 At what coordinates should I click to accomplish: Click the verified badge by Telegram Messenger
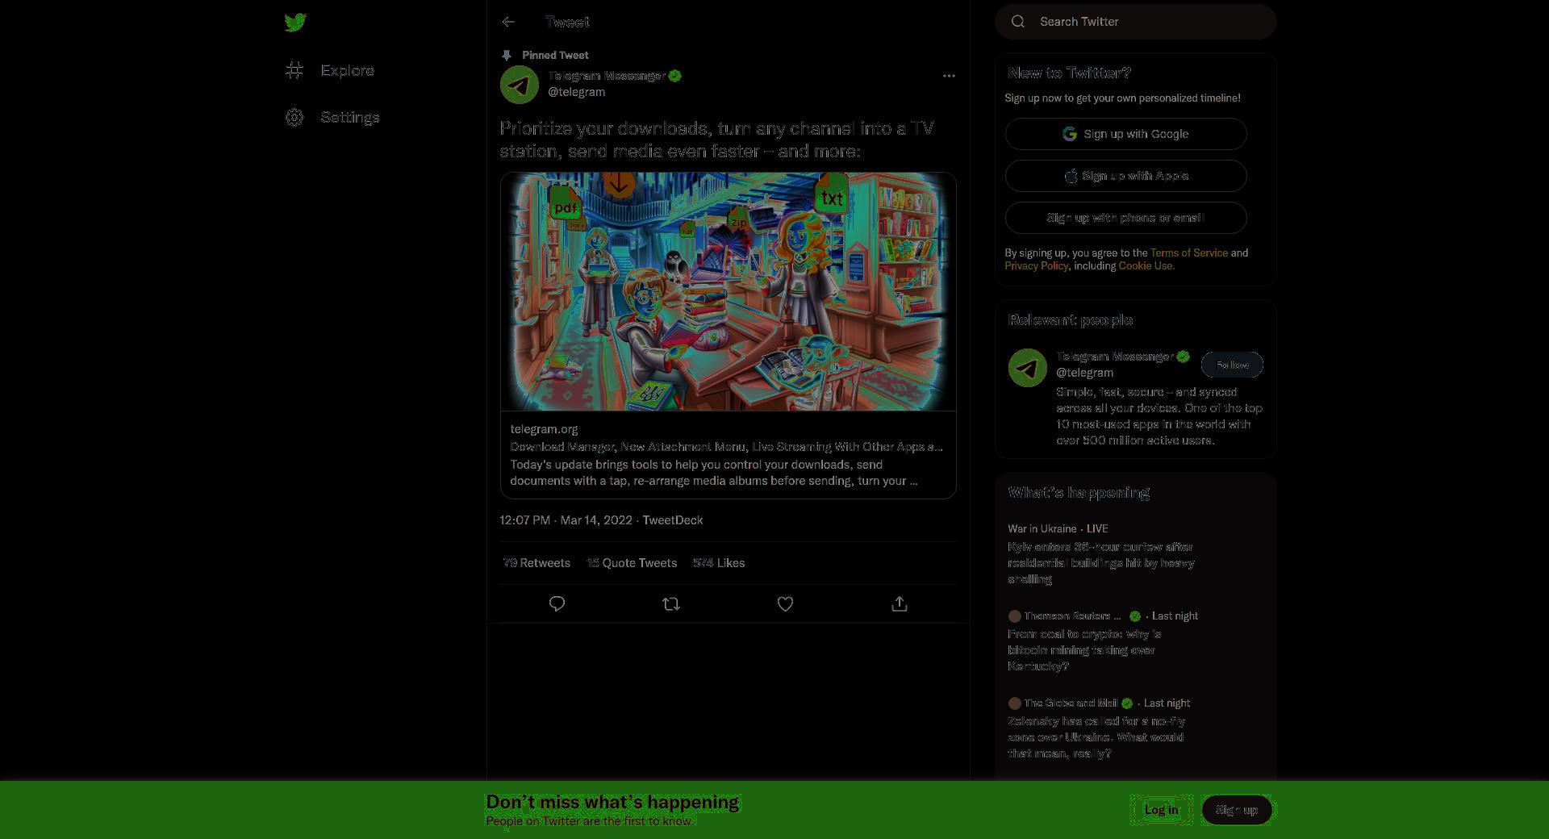click(675, 76)
